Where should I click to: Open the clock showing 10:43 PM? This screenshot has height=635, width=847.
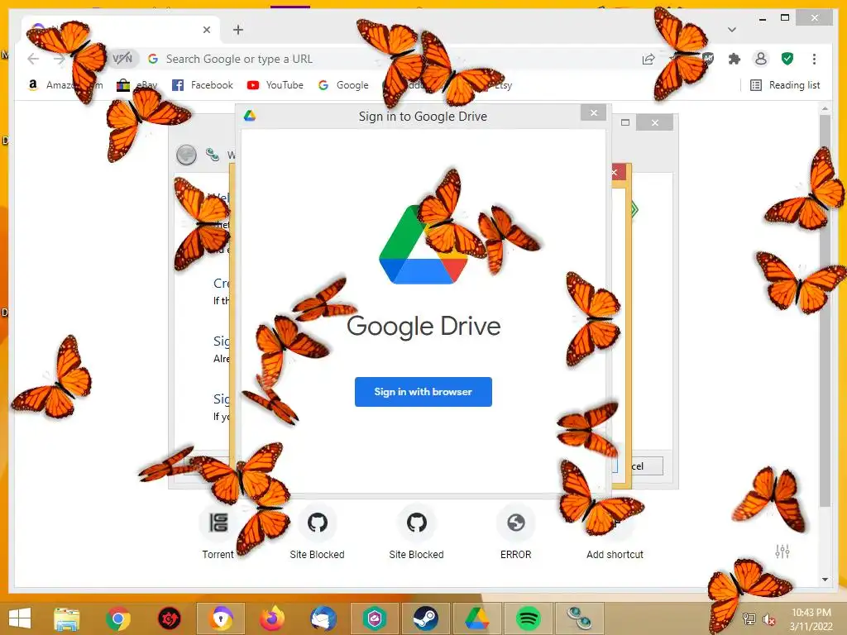coord(811,619)
